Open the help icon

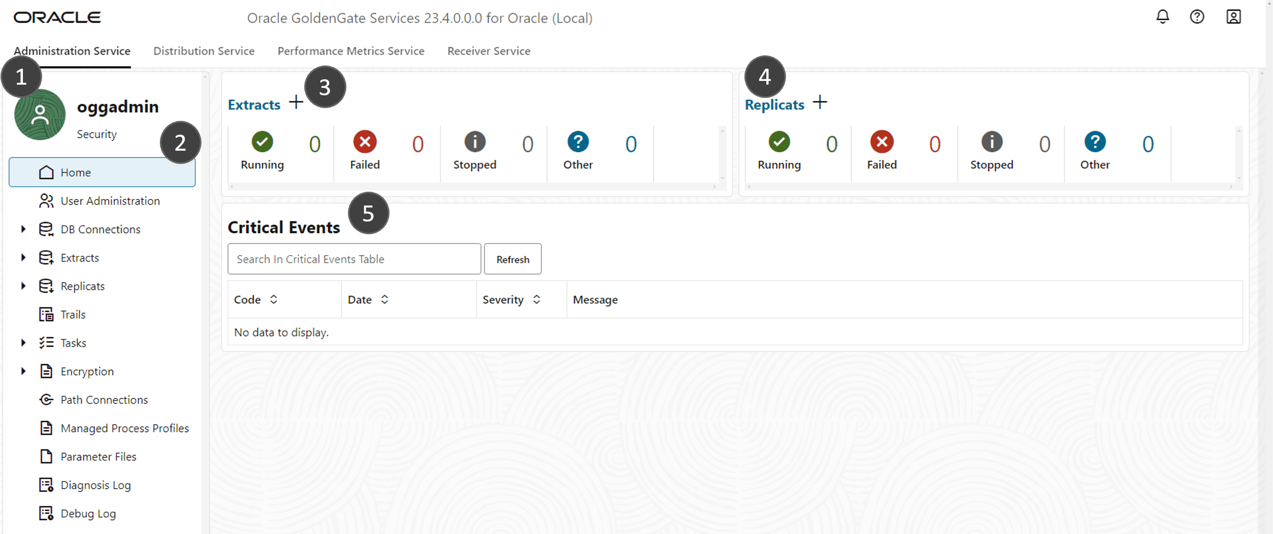tap(1197, 17)
